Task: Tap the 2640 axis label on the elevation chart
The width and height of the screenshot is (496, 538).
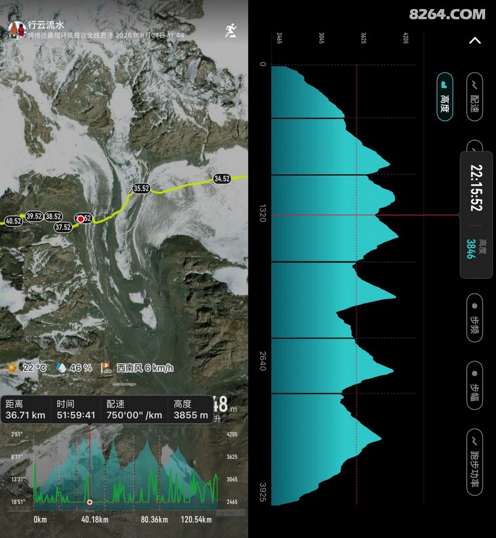Action: [263, 360]
